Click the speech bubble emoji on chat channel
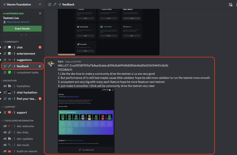237x155 pixels. 9,47
